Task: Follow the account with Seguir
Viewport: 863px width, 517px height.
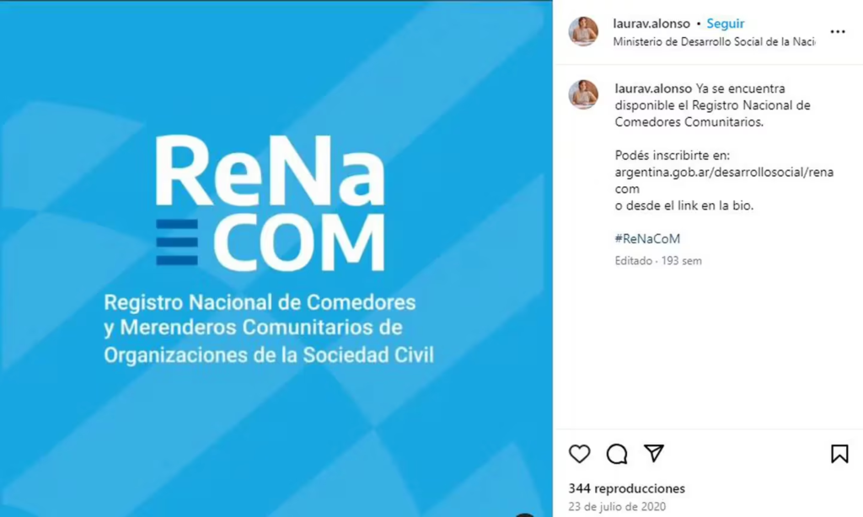Action: [x=726, y=24]
